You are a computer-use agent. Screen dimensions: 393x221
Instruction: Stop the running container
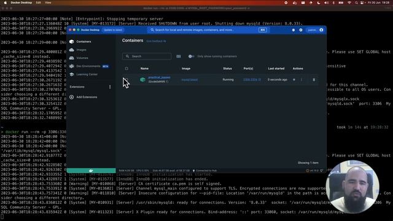(x=294, y=80)
